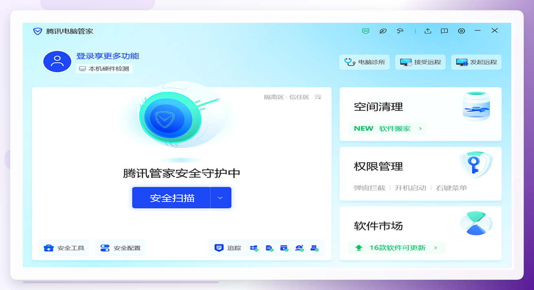This screenshot has height=290, width=534.
Task: Open 弹窗拦截 under 权限管理
Action: point(369,188)
